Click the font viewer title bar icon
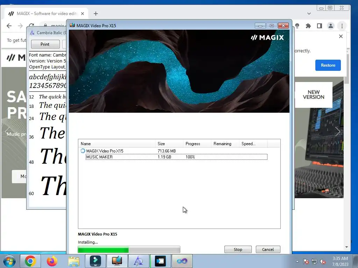 pos(33,32)
